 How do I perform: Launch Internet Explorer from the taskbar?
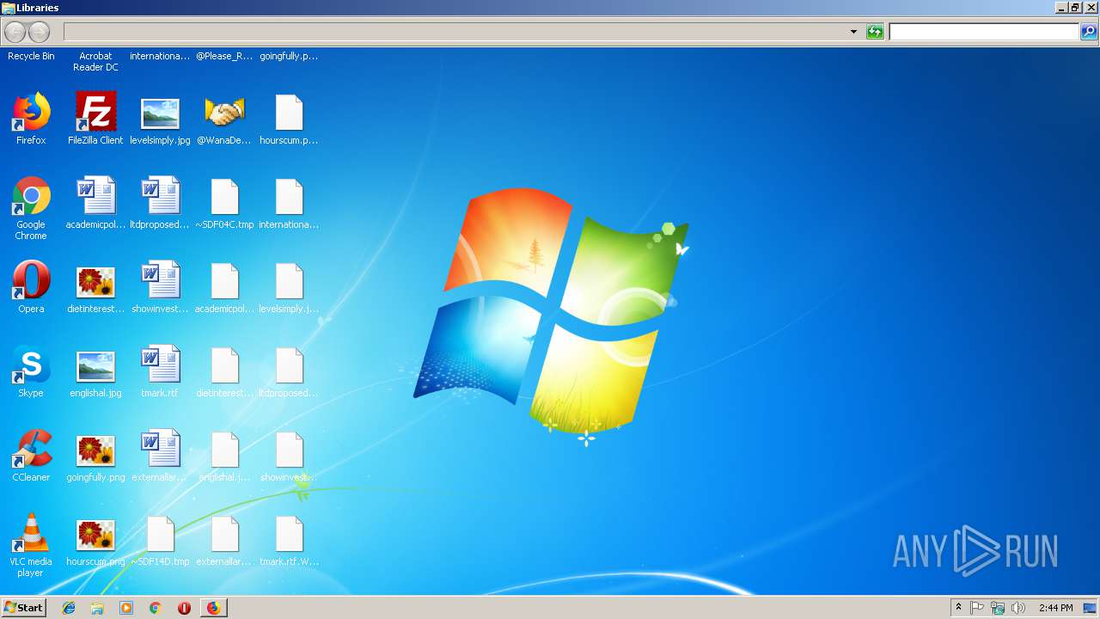pos(69,608)
